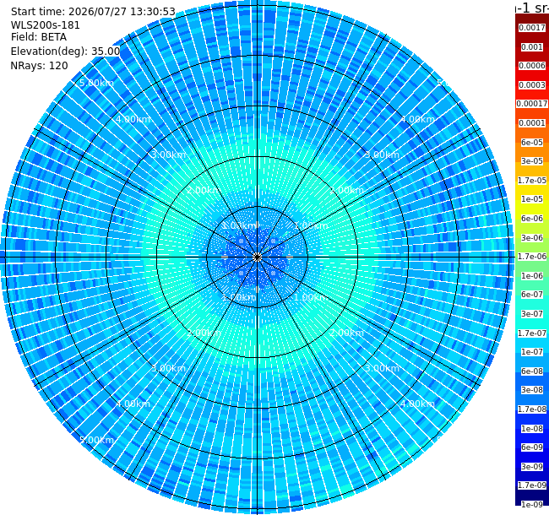Select the Elevation(deg): 35.00 text
Screen dimensions: 549x515
click(66, 51)
